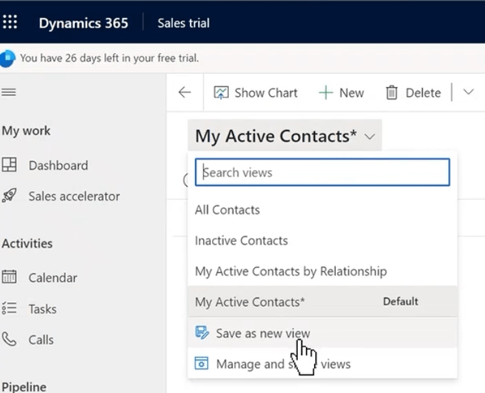Click the Sales trial app name
Image resolution: width=485 pixels, height=393 pixels.
click(184, 23)
